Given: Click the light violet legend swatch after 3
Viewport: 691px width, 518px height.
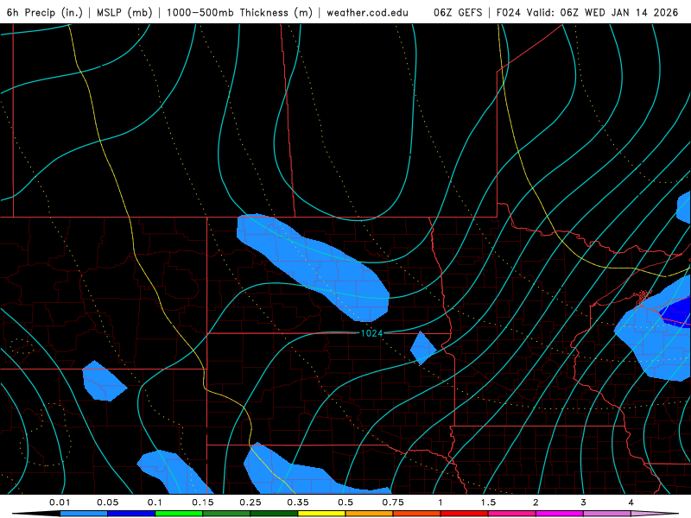Looking at the screenshot, I should (x=607, y=514).
